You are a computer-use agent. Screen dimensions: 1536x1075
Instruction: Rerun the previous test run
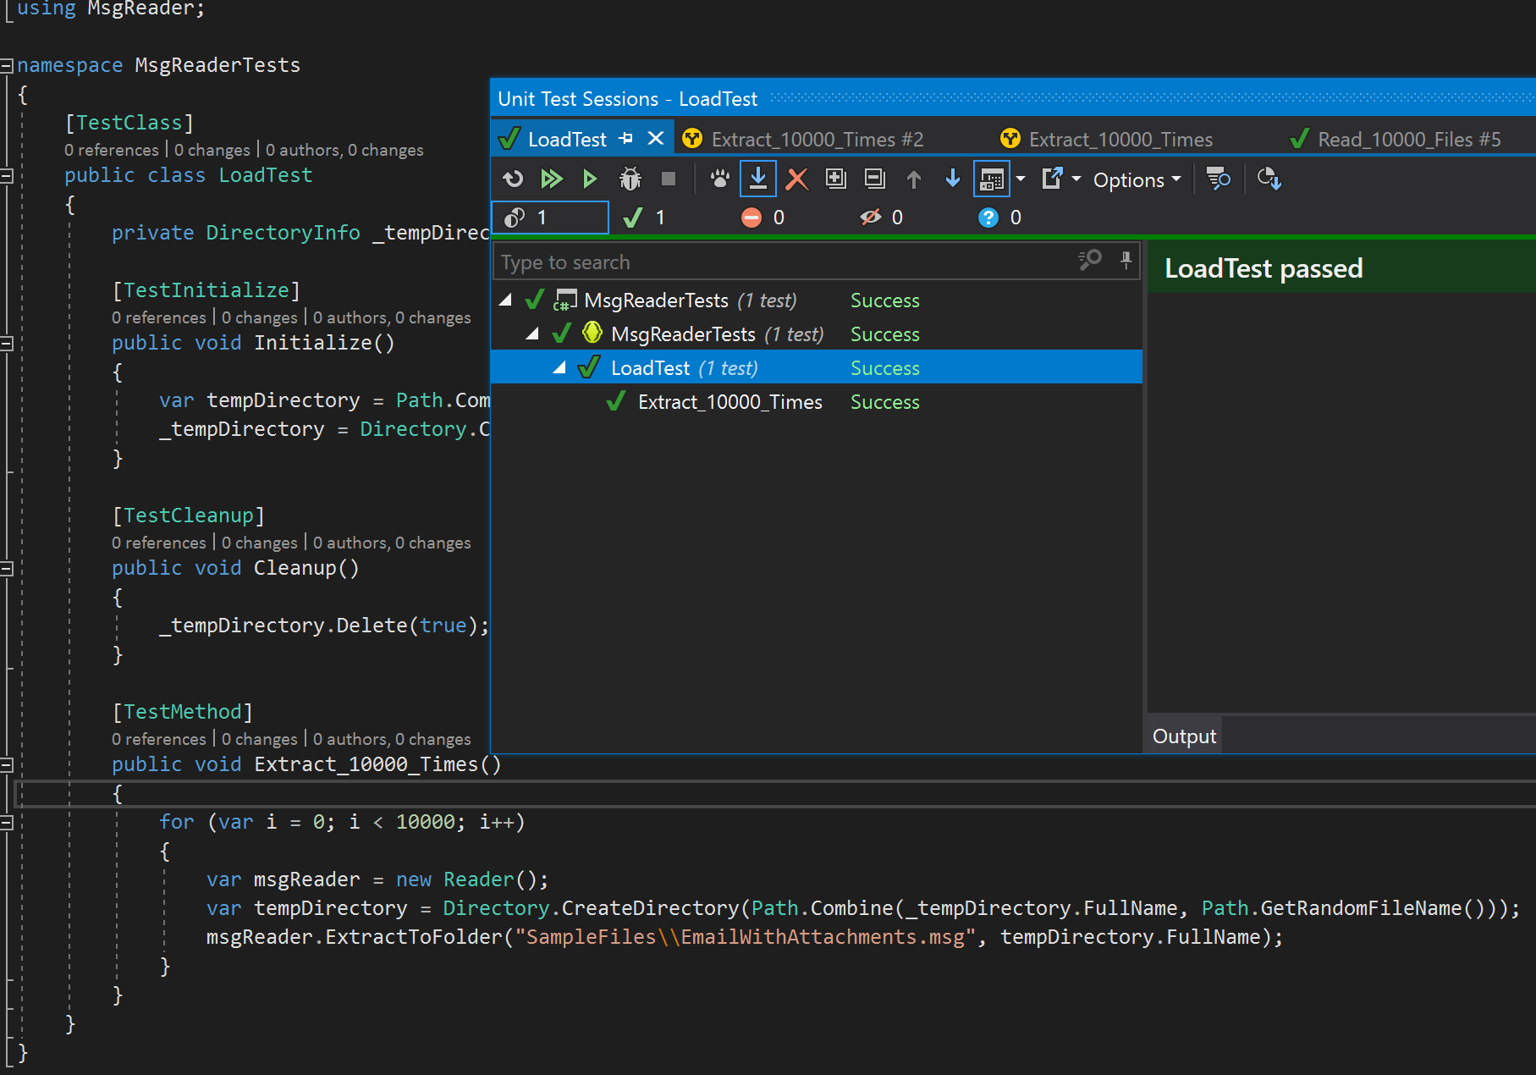point(512,179)
